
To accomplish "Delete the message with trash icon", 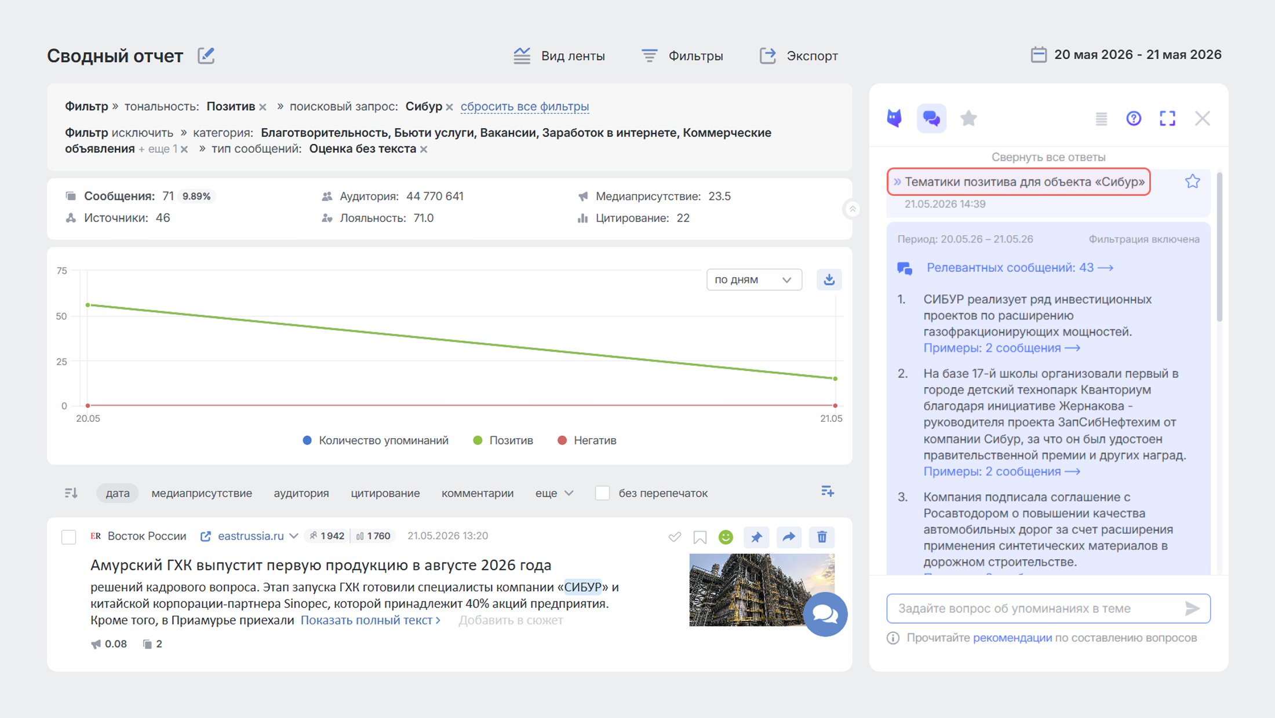I will [822, 537].
